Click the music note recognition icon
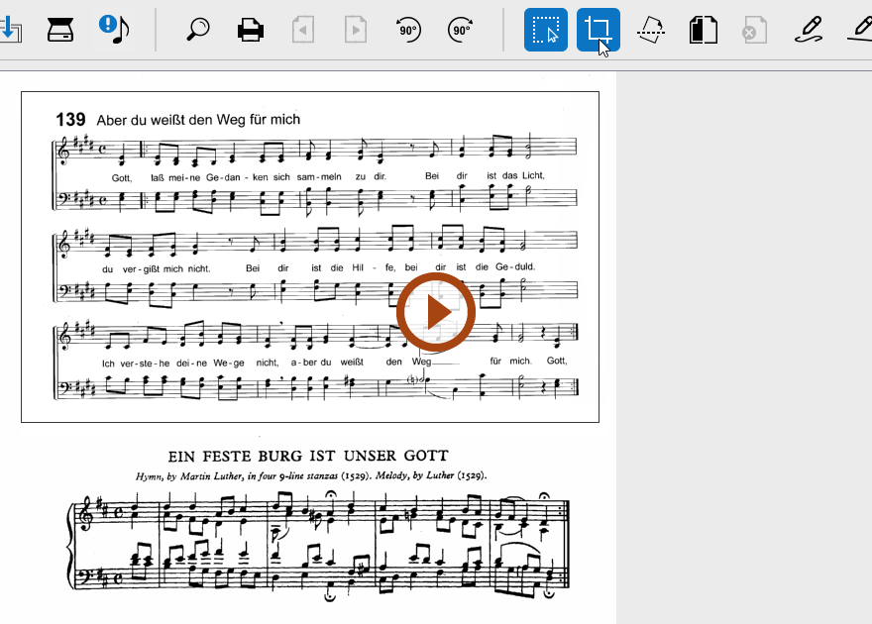872x624 pixels. click(x=114, y=30)
